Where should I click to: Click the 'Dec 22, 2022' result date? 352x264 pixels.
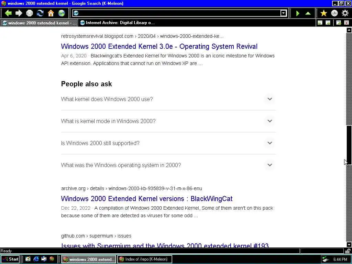click(76, 208)
